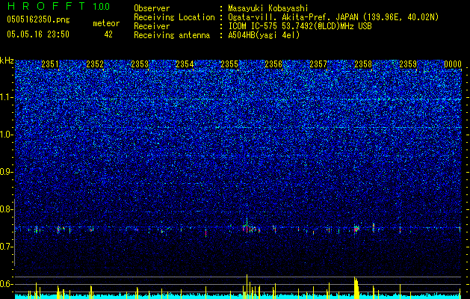Screen dimensions: 470x299
Task: Click the HROFFT program title text
Action: 46,6
